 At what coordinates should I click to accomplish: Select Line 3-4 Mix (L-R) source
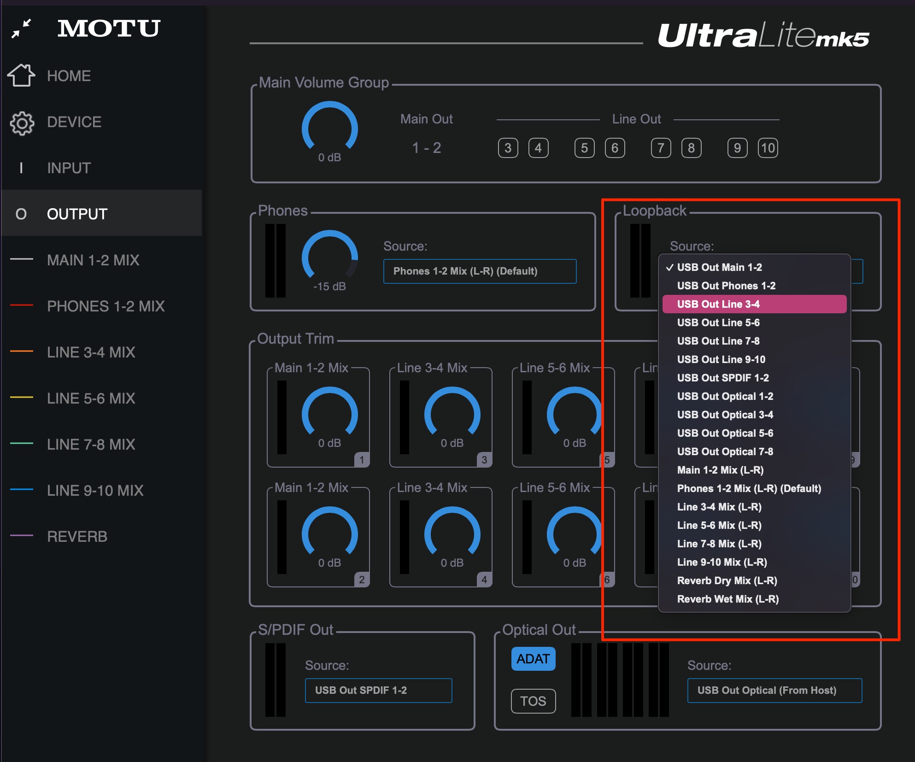[755, 507]
